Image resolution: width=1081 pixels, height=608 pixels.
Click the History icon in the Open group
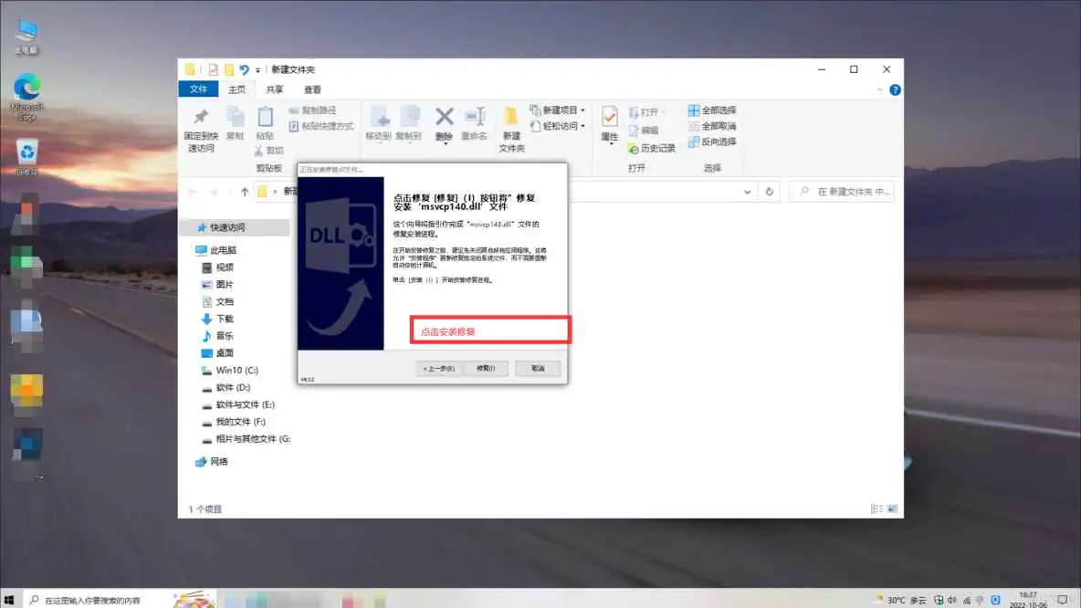coord(657,149)
